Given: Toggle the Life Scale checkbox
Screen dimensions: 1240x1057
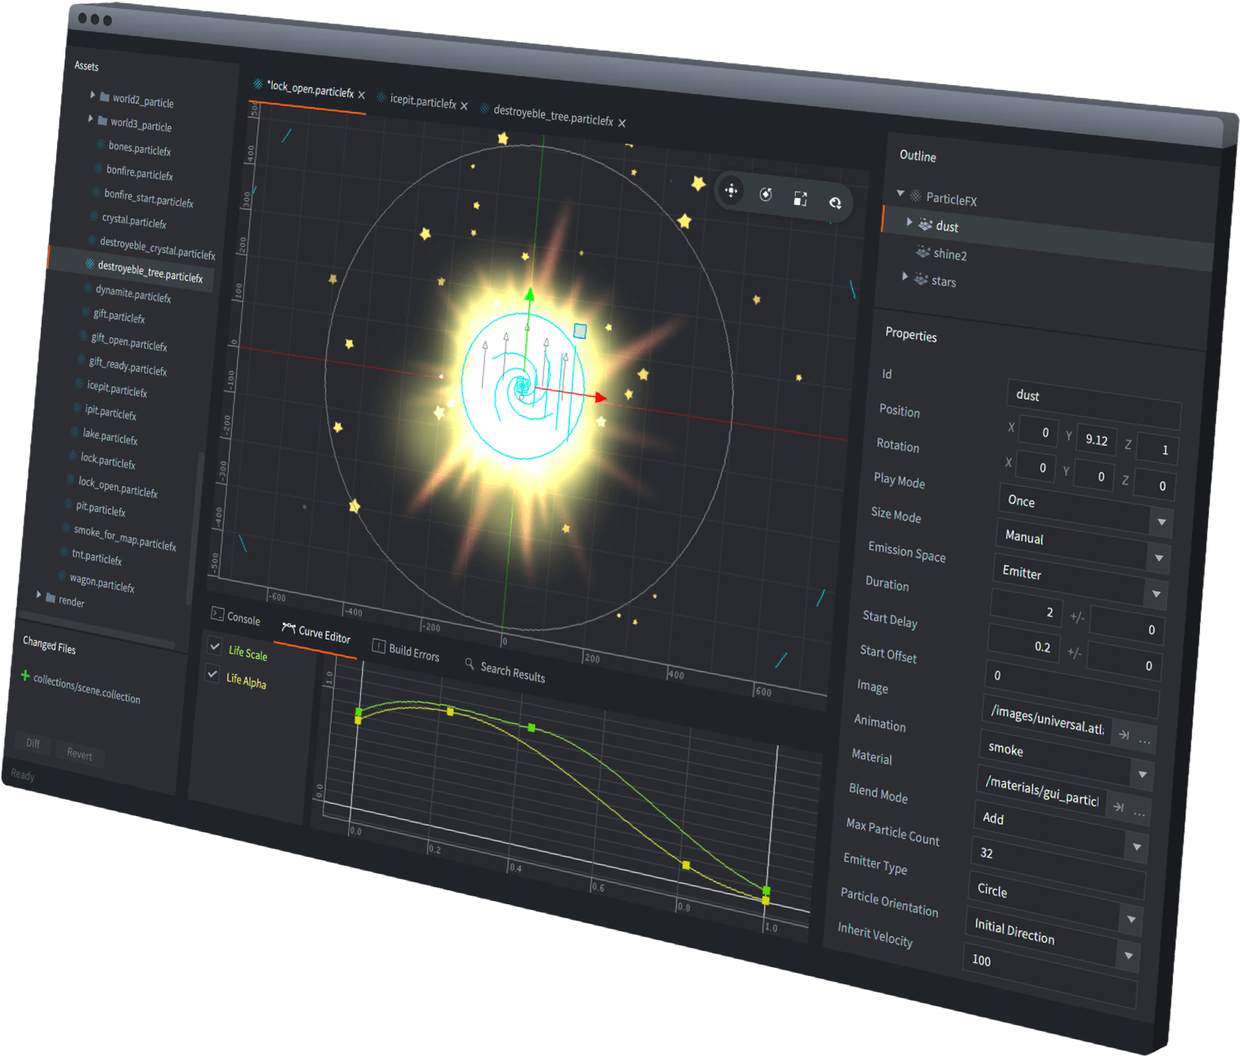Looking at the screenshot, I should (214, 644).
